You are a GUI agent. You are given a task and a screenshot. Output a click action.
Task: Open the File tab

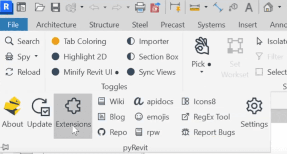pos(14,25)
